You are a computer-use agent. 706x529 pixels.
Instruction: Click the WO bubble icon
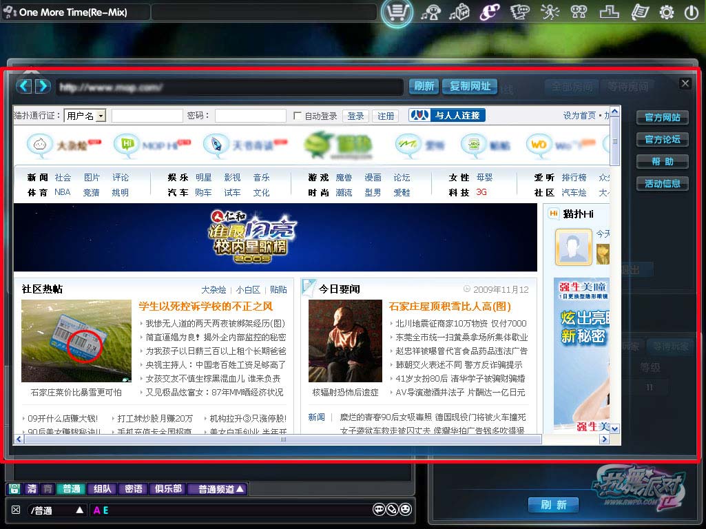point(539,145)
